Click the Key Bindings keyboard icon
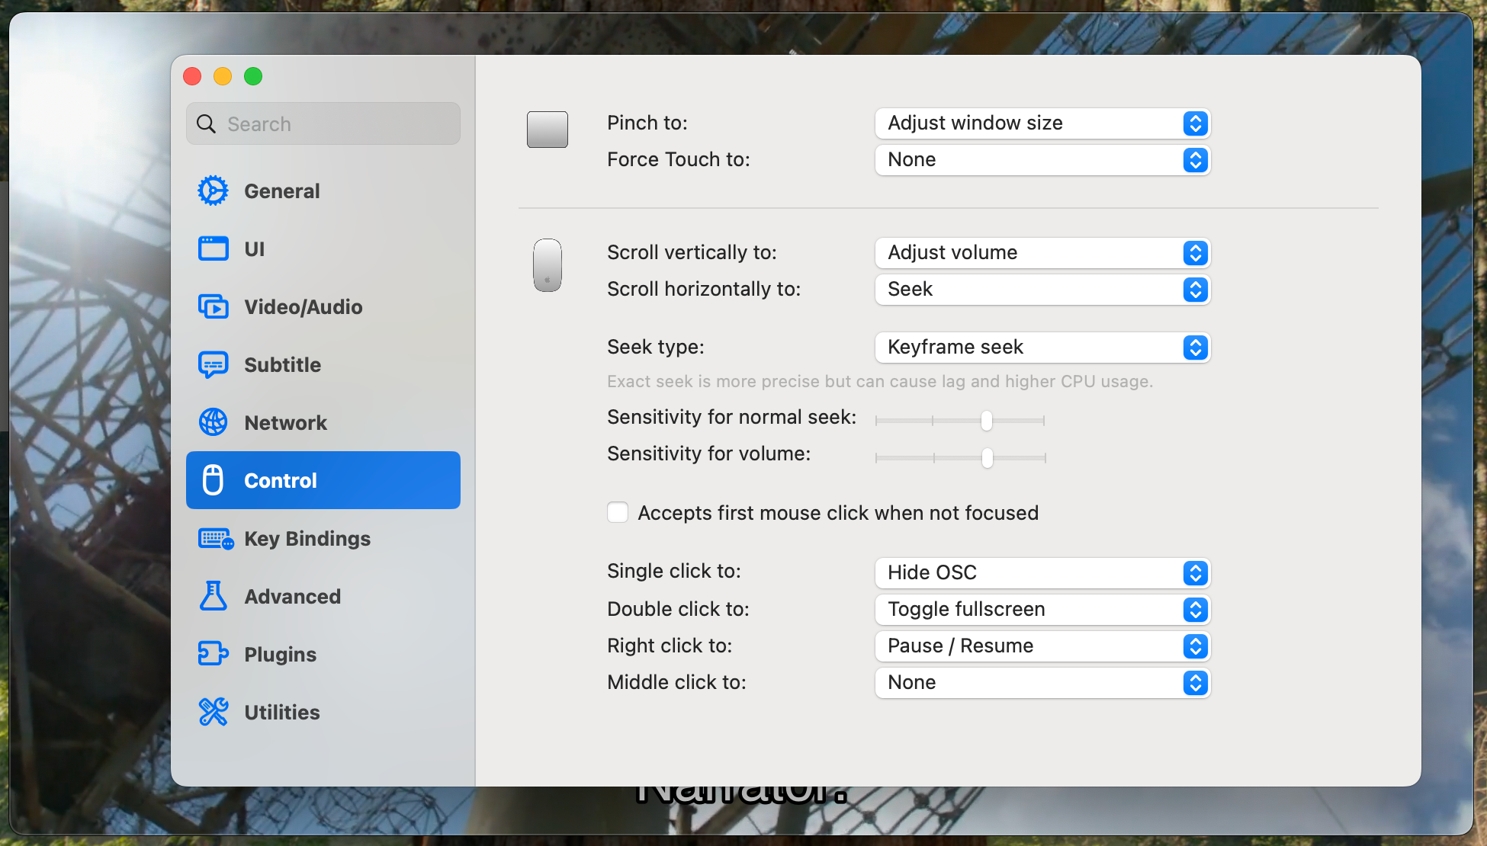 click(216, 539)
